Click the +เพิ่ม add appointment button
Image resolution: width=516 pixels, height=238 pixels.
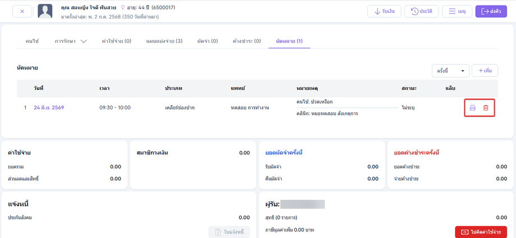pyautogui.click(x=485, y=71)
